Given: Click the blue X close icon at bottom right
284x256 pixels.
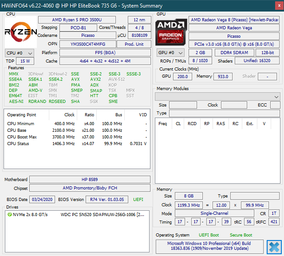Looking at the screenshot, I should click(274, 247).
